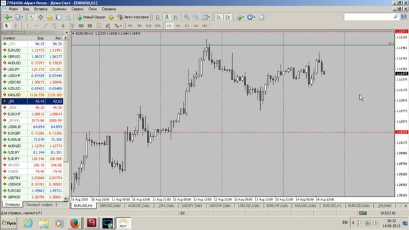Open the XAUUSD,Daily chart tab
This screenshot has height=230, width=409.
point(305,206)
